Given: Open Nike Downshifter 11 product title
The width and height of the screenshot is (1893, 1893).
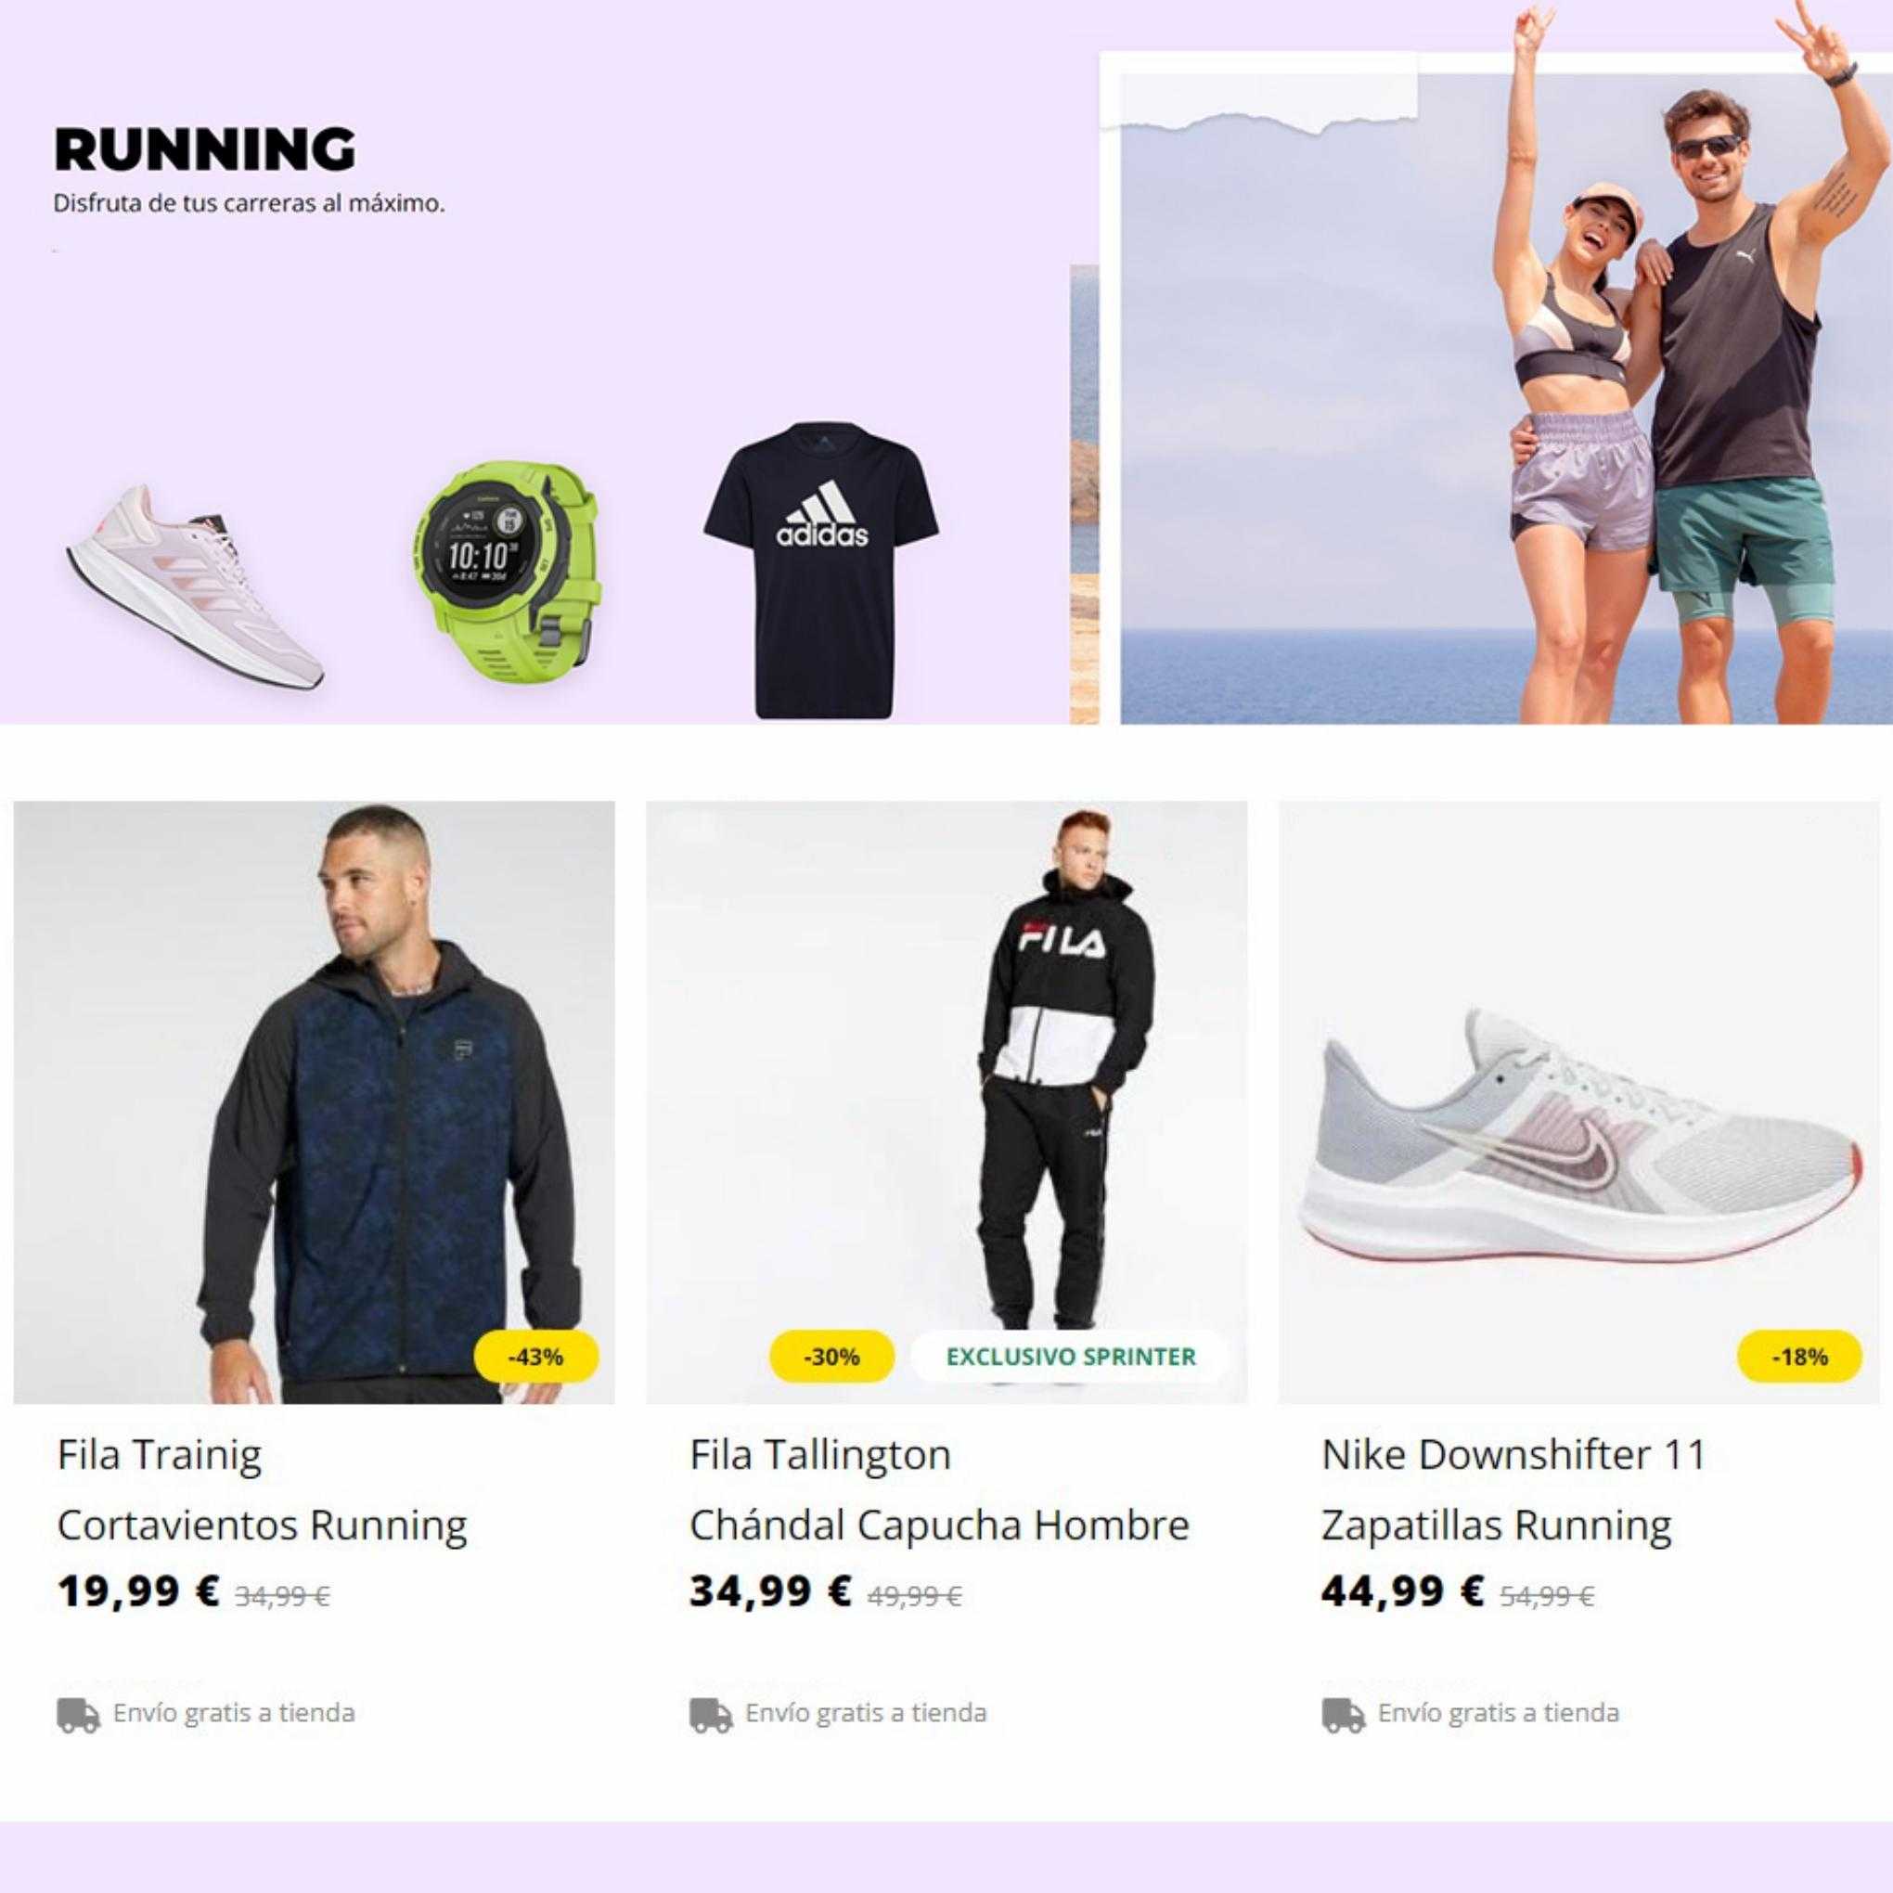Looking at the screenshot, I should tap(1513, 1454).
